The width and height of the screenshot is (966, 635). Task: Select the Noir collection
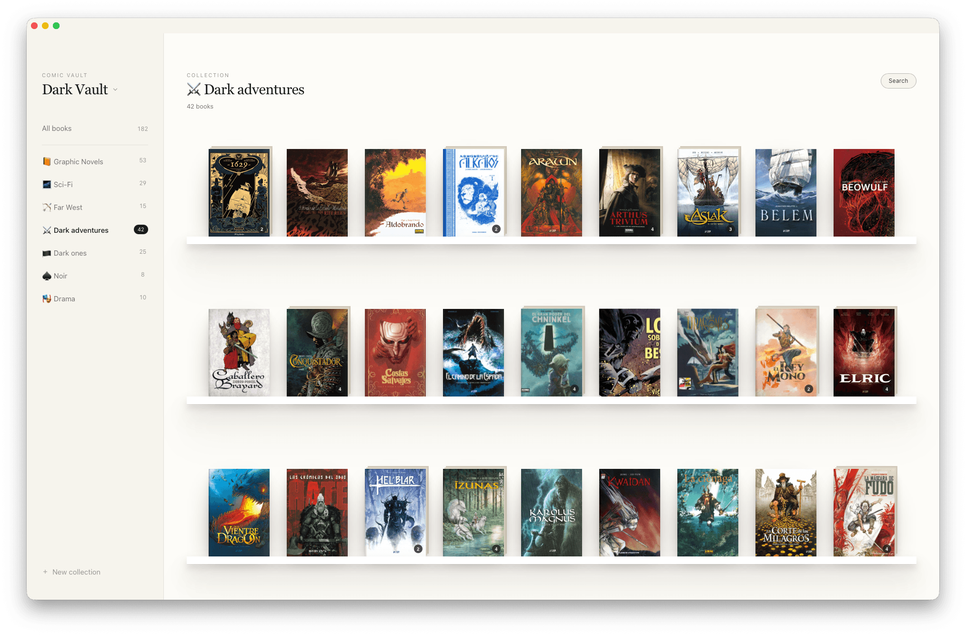pos(95,276)
